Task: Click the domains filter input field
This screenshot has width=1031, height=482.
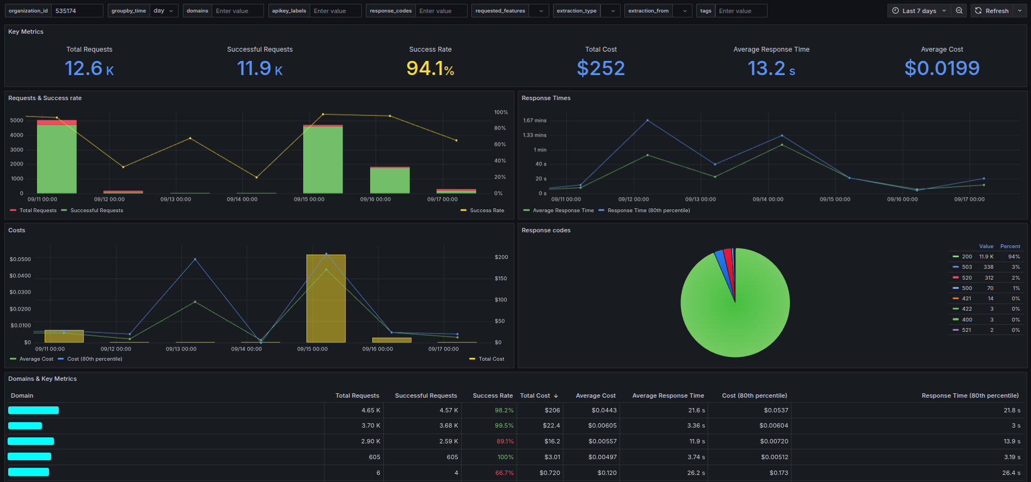Action: coord(237,11)
